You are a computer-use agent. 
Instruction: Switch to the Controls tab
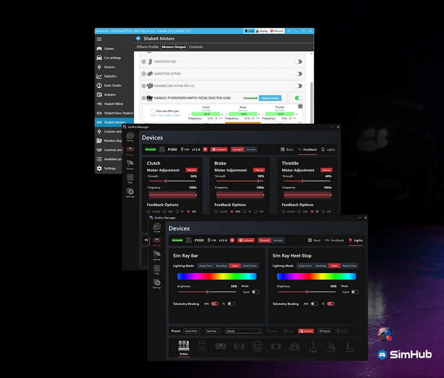[x=196, y=47]
